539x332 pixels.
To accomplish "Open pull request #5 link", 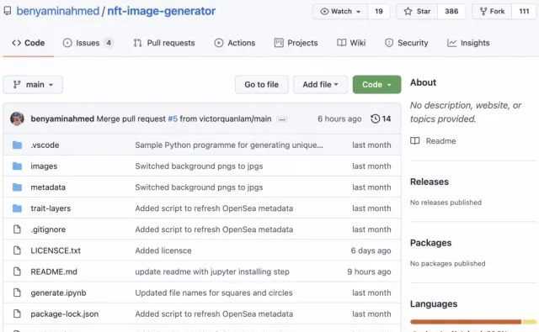I will click(x=173, y=119).
